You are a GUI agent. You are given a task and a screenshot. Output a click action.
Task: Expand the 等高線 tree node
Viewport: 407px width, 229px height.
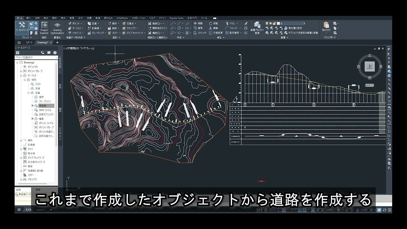[x=32, y=106]
